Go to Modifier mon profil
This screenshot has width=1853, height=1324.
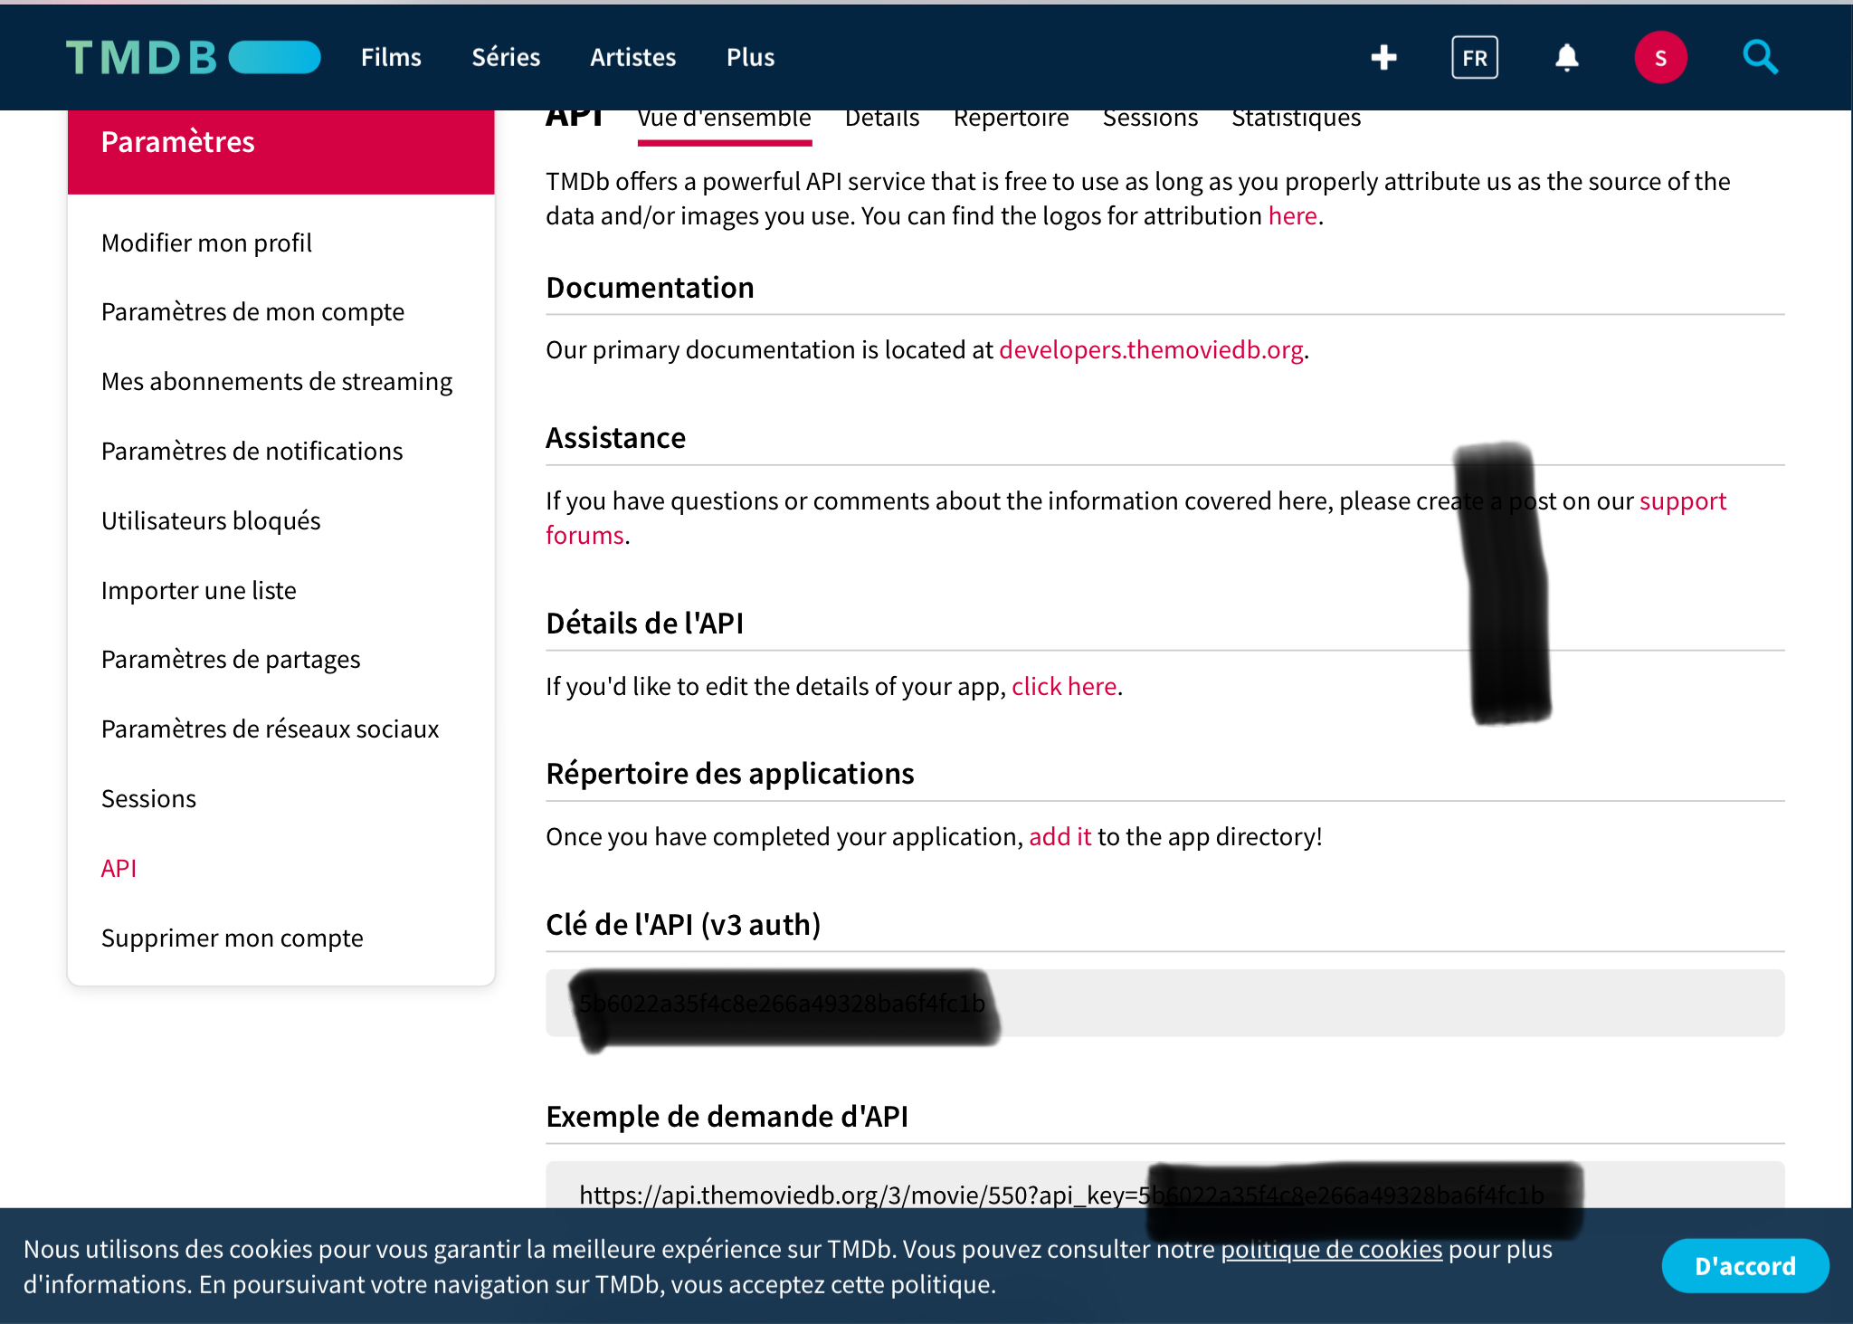pyautogui.click(x=206, y=243)
